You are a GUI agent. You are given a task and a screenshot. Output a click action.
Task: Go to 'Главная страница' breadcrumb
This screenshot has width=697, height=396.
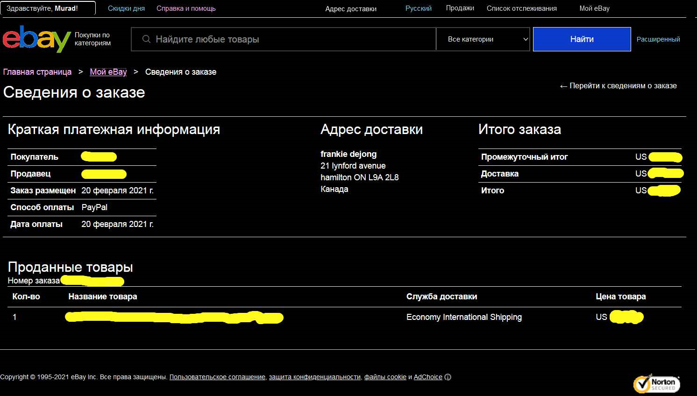pos(37,72)
